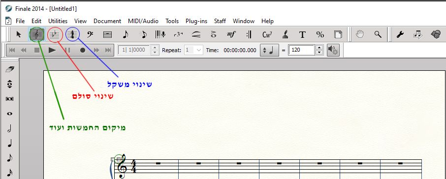Choose the eighth note duration in the side palette
Image resolution: width=446 pixels, height=179 pixels.
click(x=10, y=158)
